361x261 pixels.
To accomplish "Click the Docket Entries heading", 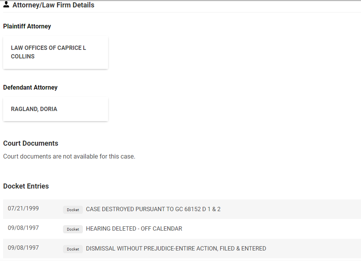I will point(26,186).
